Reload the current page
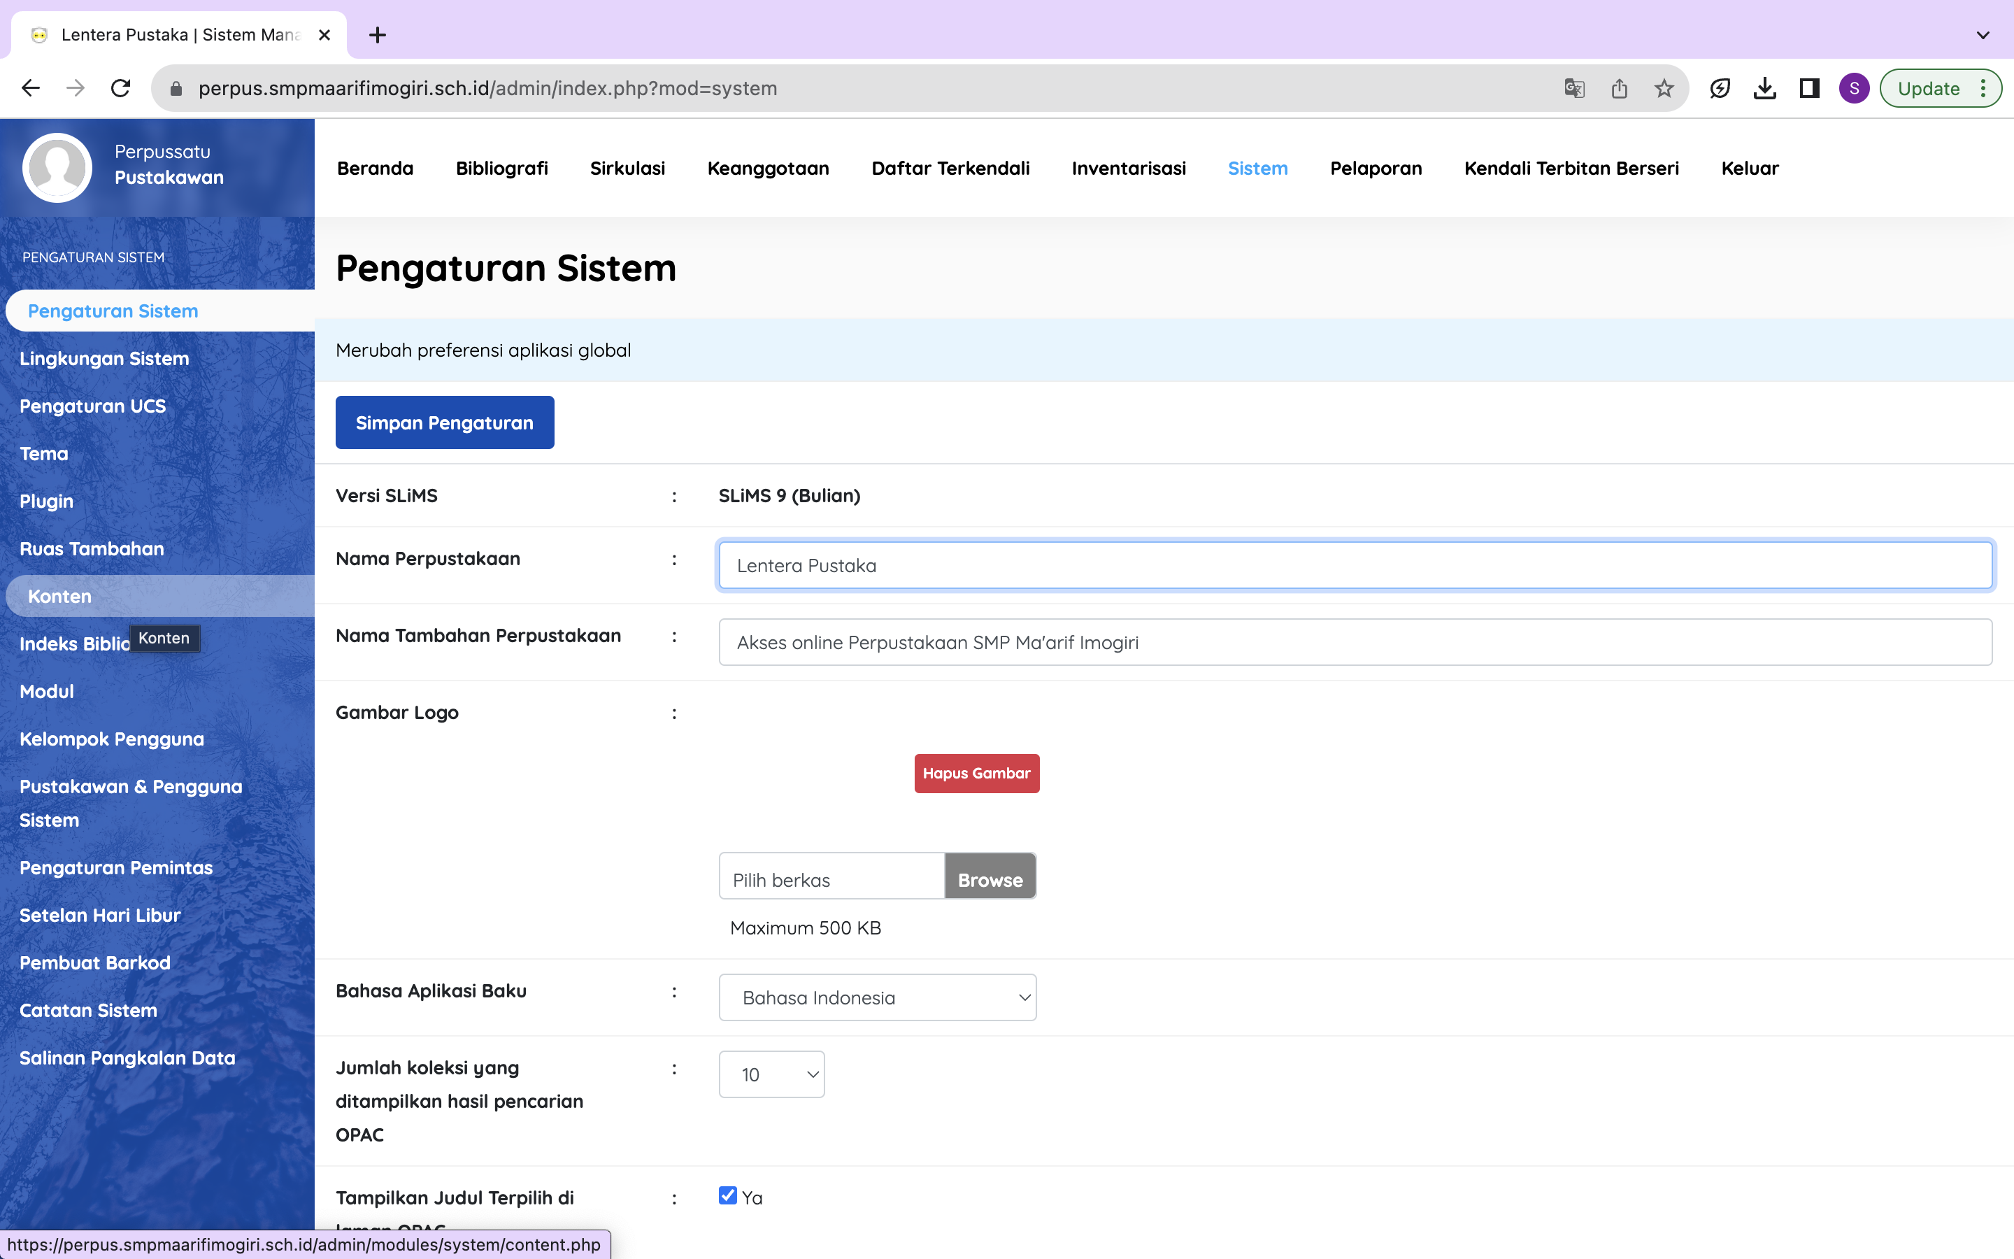The height and width of the screenshot is (1259, 2014). pyautogui.click(x=121, y=88)
